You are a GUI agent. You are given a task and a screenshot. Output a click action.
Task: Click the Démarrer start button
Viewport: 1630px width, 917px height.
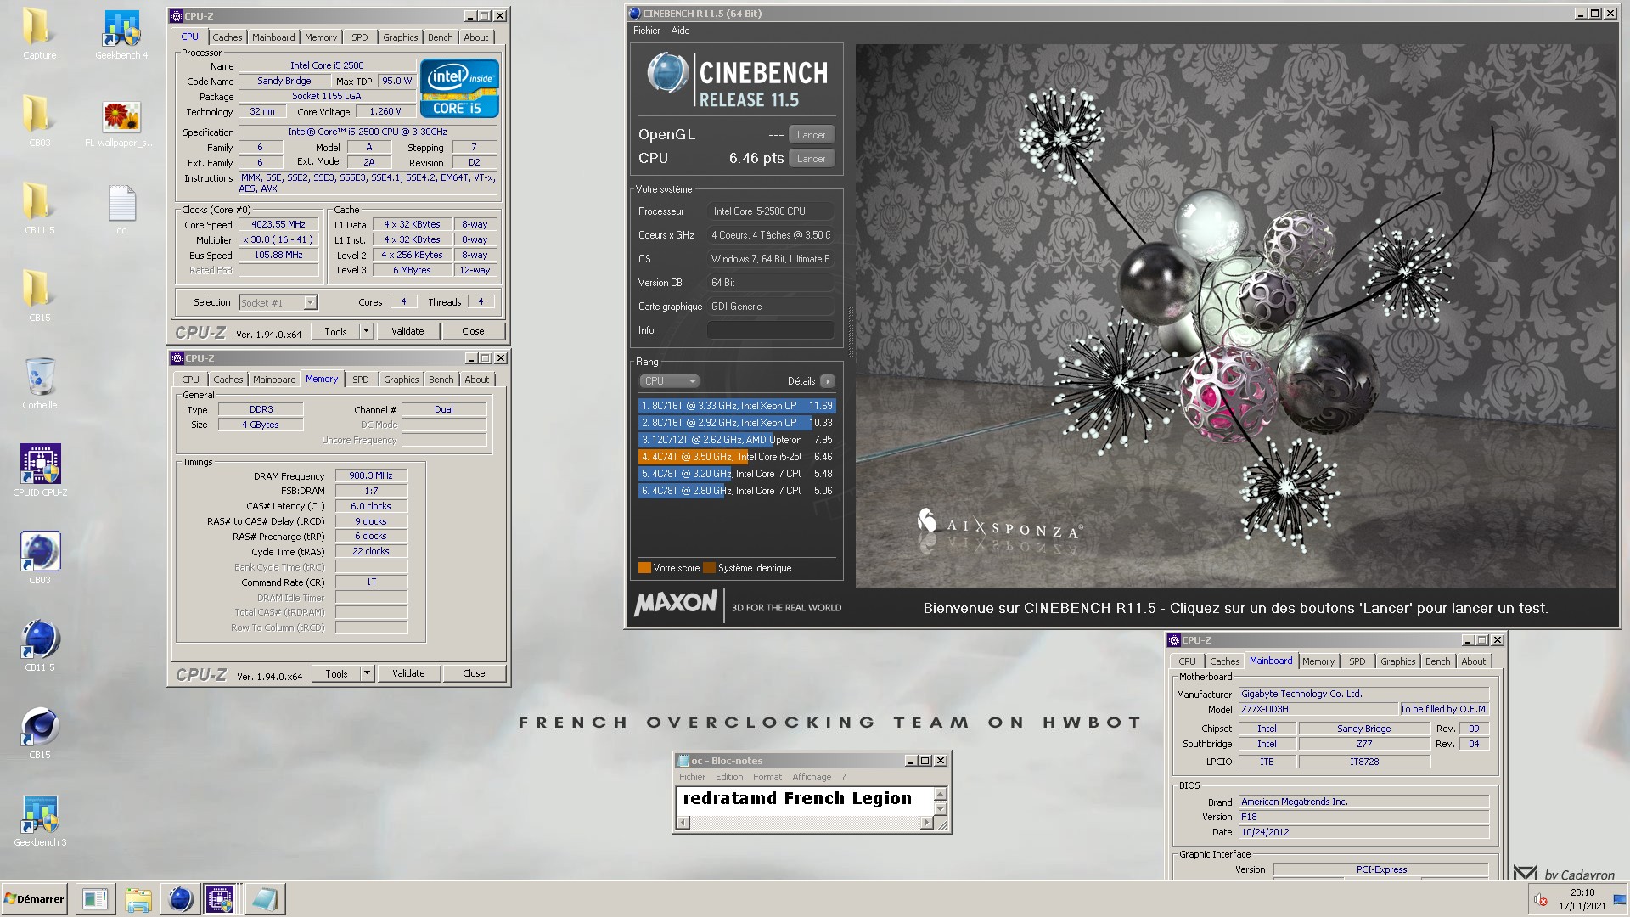pyautogui.click(x=35, y=899)
